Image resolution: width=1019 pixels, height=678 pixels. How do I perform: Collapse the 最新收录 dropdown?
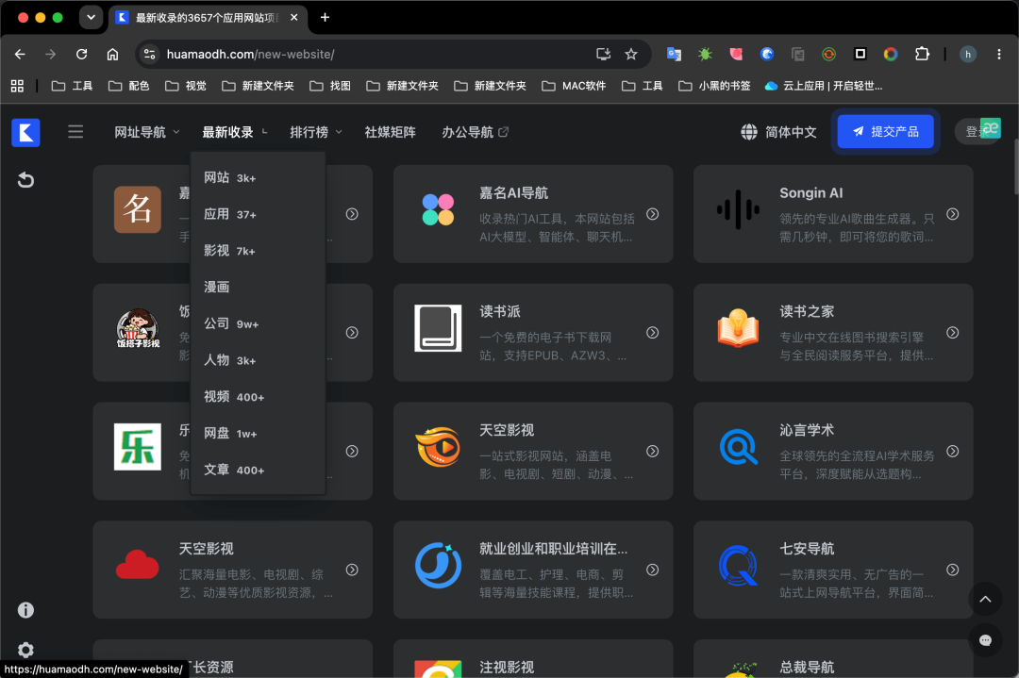tap(235, 132)
